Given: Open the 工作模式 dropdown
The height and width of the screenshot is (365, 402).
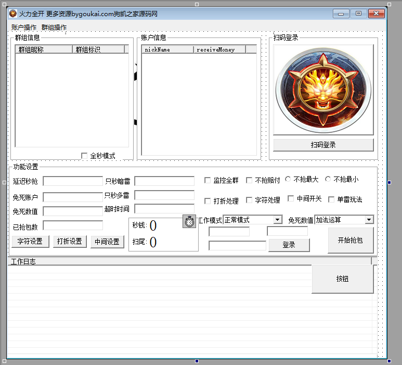Looking at the screenshot, I should 278,220.
